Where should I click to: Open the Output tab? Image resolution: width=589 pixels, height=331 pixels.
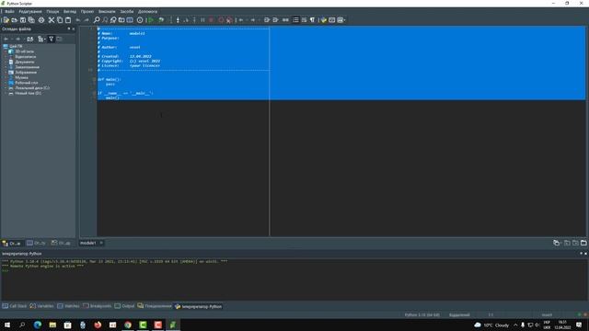(124, 306)
